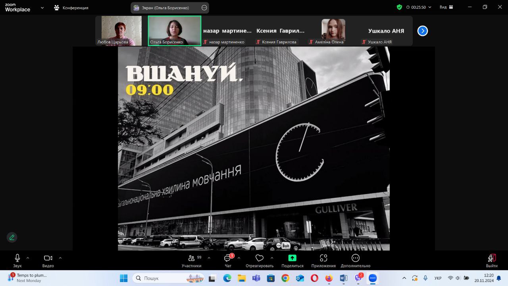This screenshot has height=286, width=508.
Task: Click the green Поделиться share screen button
Action: [292, 258]
